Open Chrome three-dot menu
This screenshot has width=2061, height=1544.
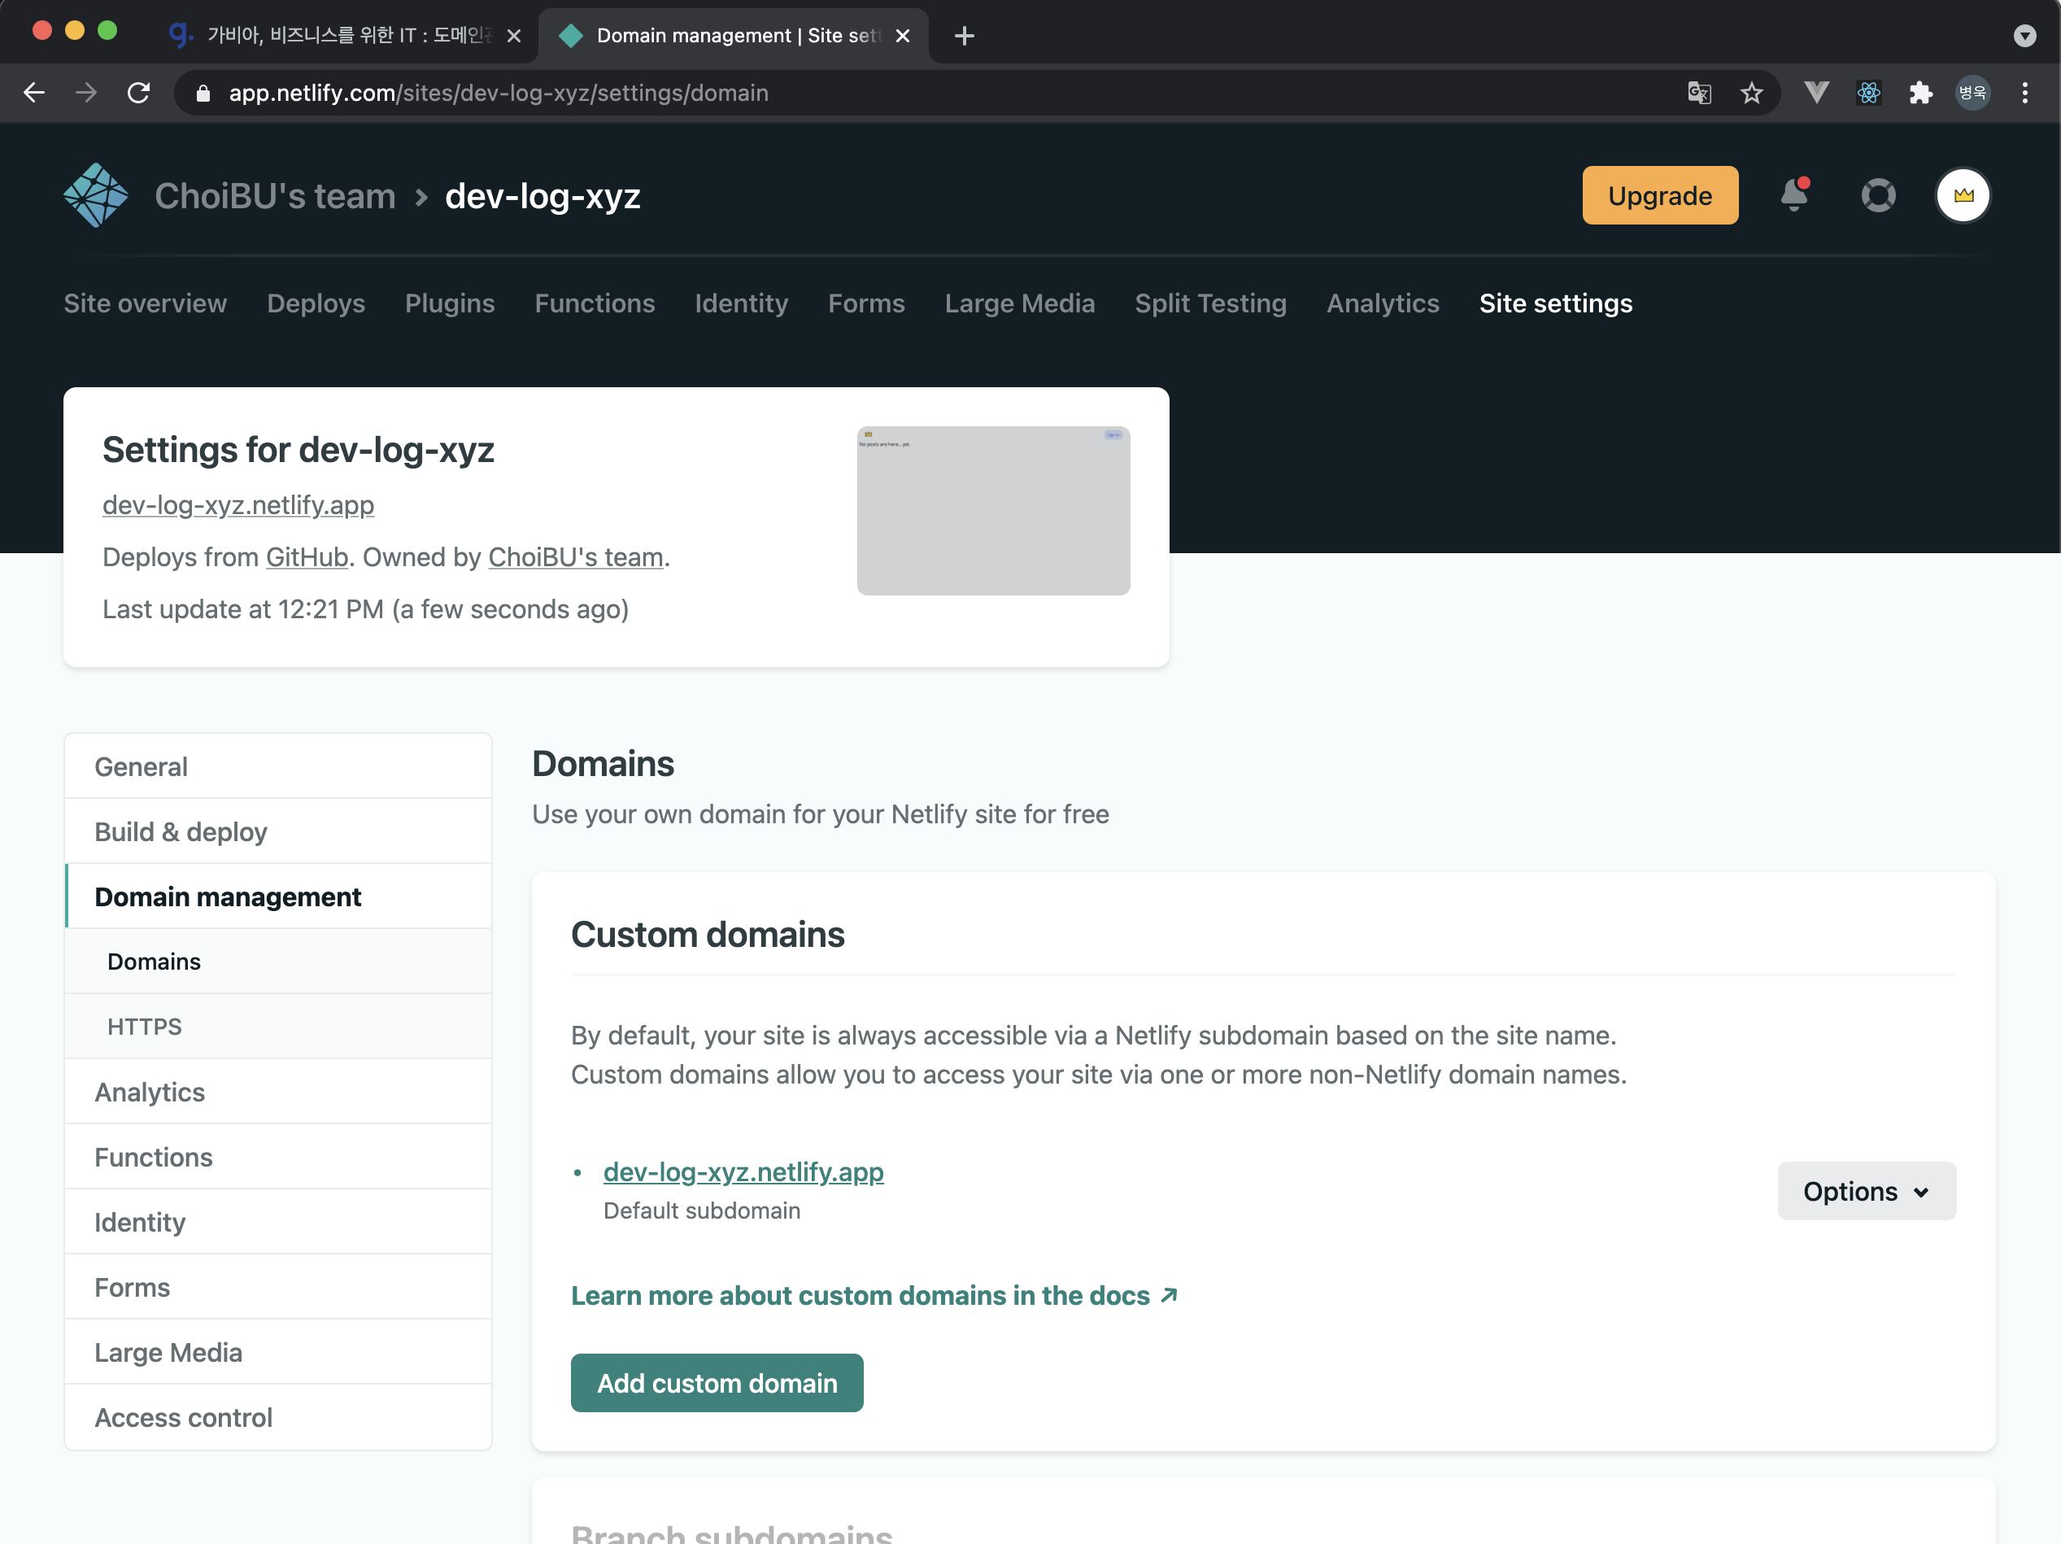[2024, 94]
